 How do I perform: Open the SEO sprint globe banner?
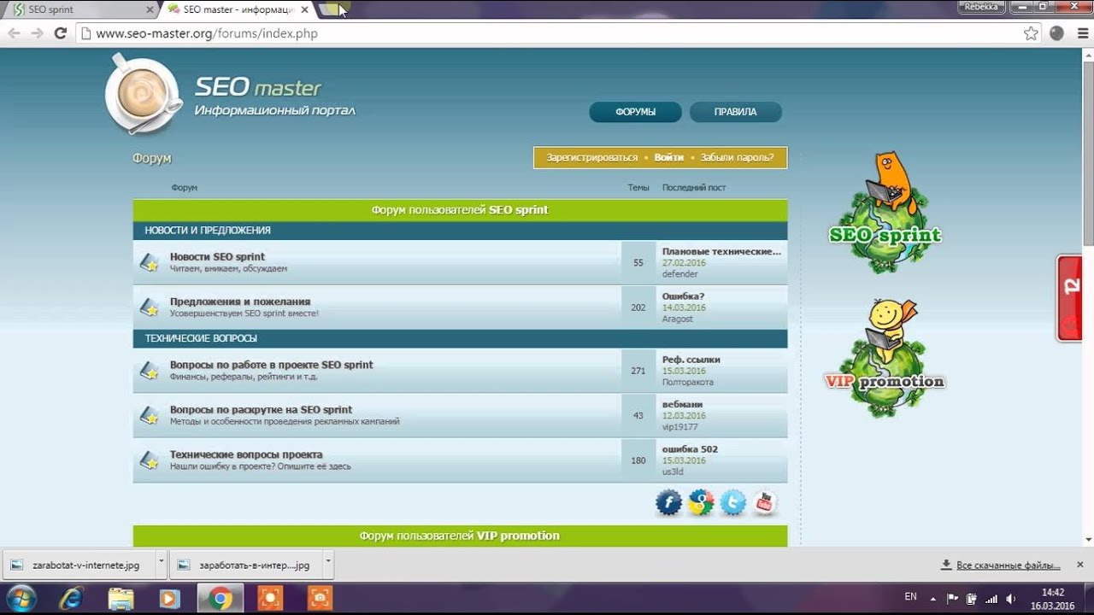pyautogui.click(x=886, y=214)
